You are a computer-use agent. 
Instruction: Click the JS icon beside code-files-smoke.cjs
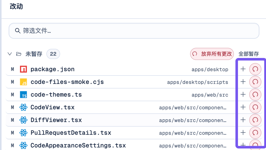[x=23, y=82]
